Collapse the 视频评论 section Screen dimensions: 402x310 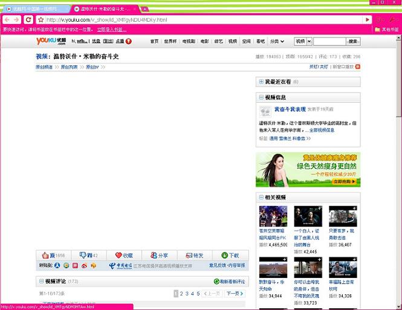41,282
